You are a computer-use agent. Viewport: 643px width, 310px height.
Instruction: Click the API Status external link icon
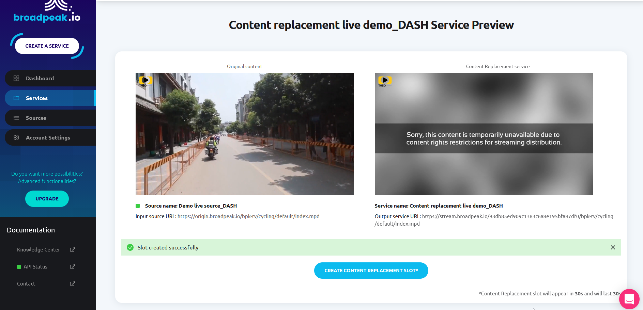point(73,266)
